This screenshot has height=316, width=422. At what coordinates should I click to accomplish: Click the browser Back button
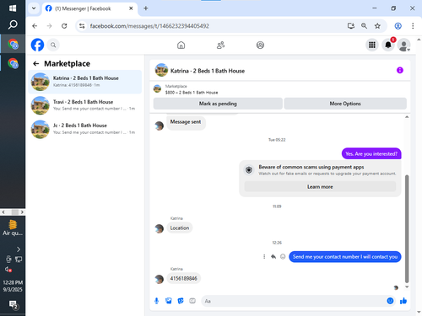35,26
